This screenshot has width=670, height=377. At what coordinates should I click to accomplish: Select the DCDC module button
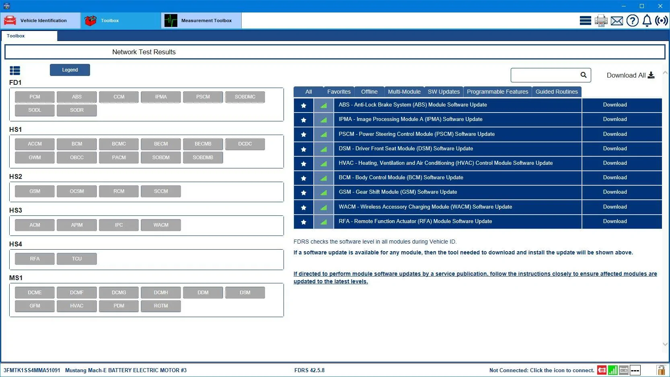point(245,144)
